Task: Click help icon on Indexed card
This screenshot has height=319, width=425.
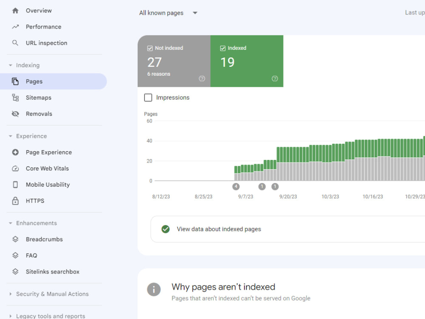Action: [275, 79]
